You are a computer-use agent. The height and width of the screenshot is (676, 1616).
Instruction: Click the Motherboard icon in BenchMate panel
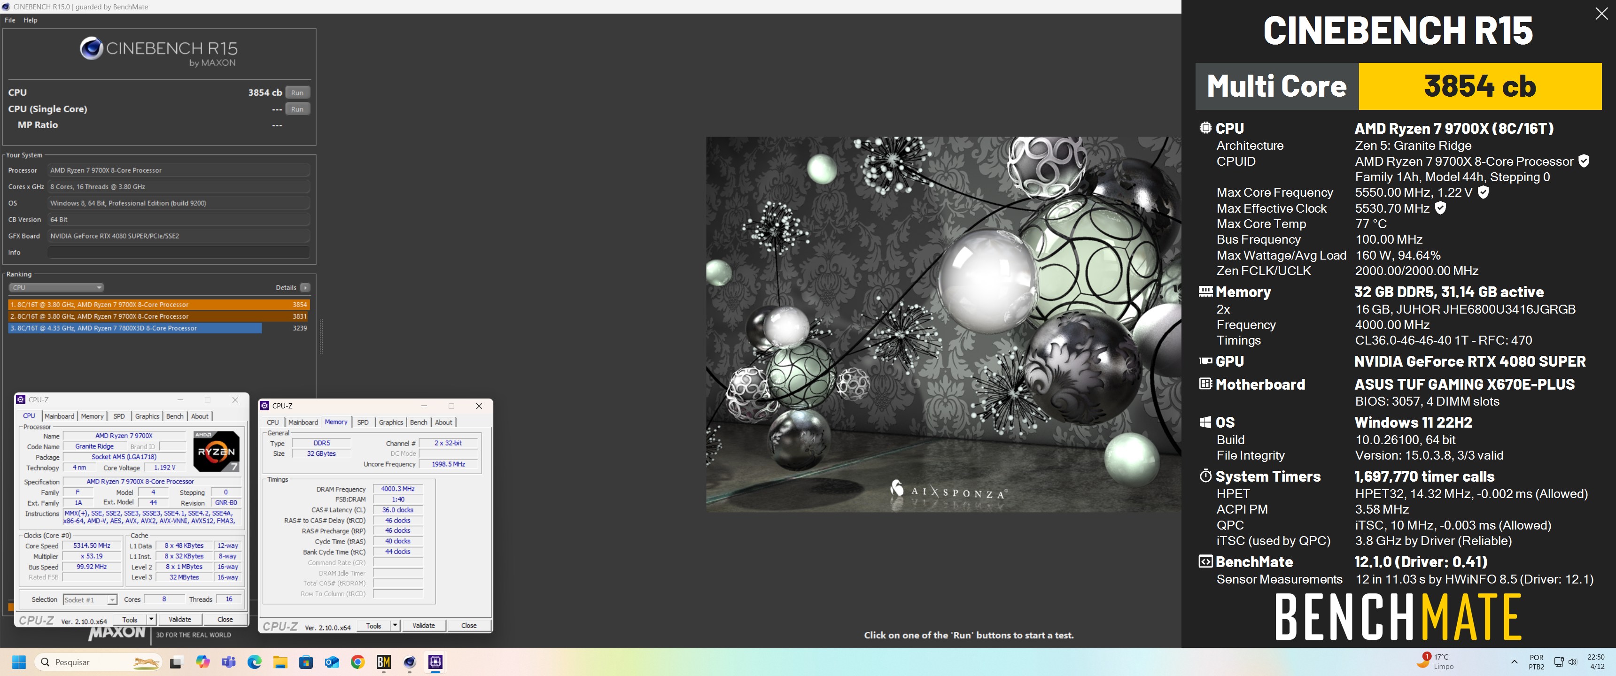[1205, 384]
